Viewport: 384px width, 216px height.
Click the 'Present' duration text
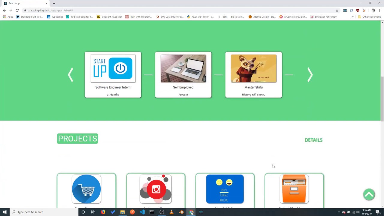click(183, 94)
